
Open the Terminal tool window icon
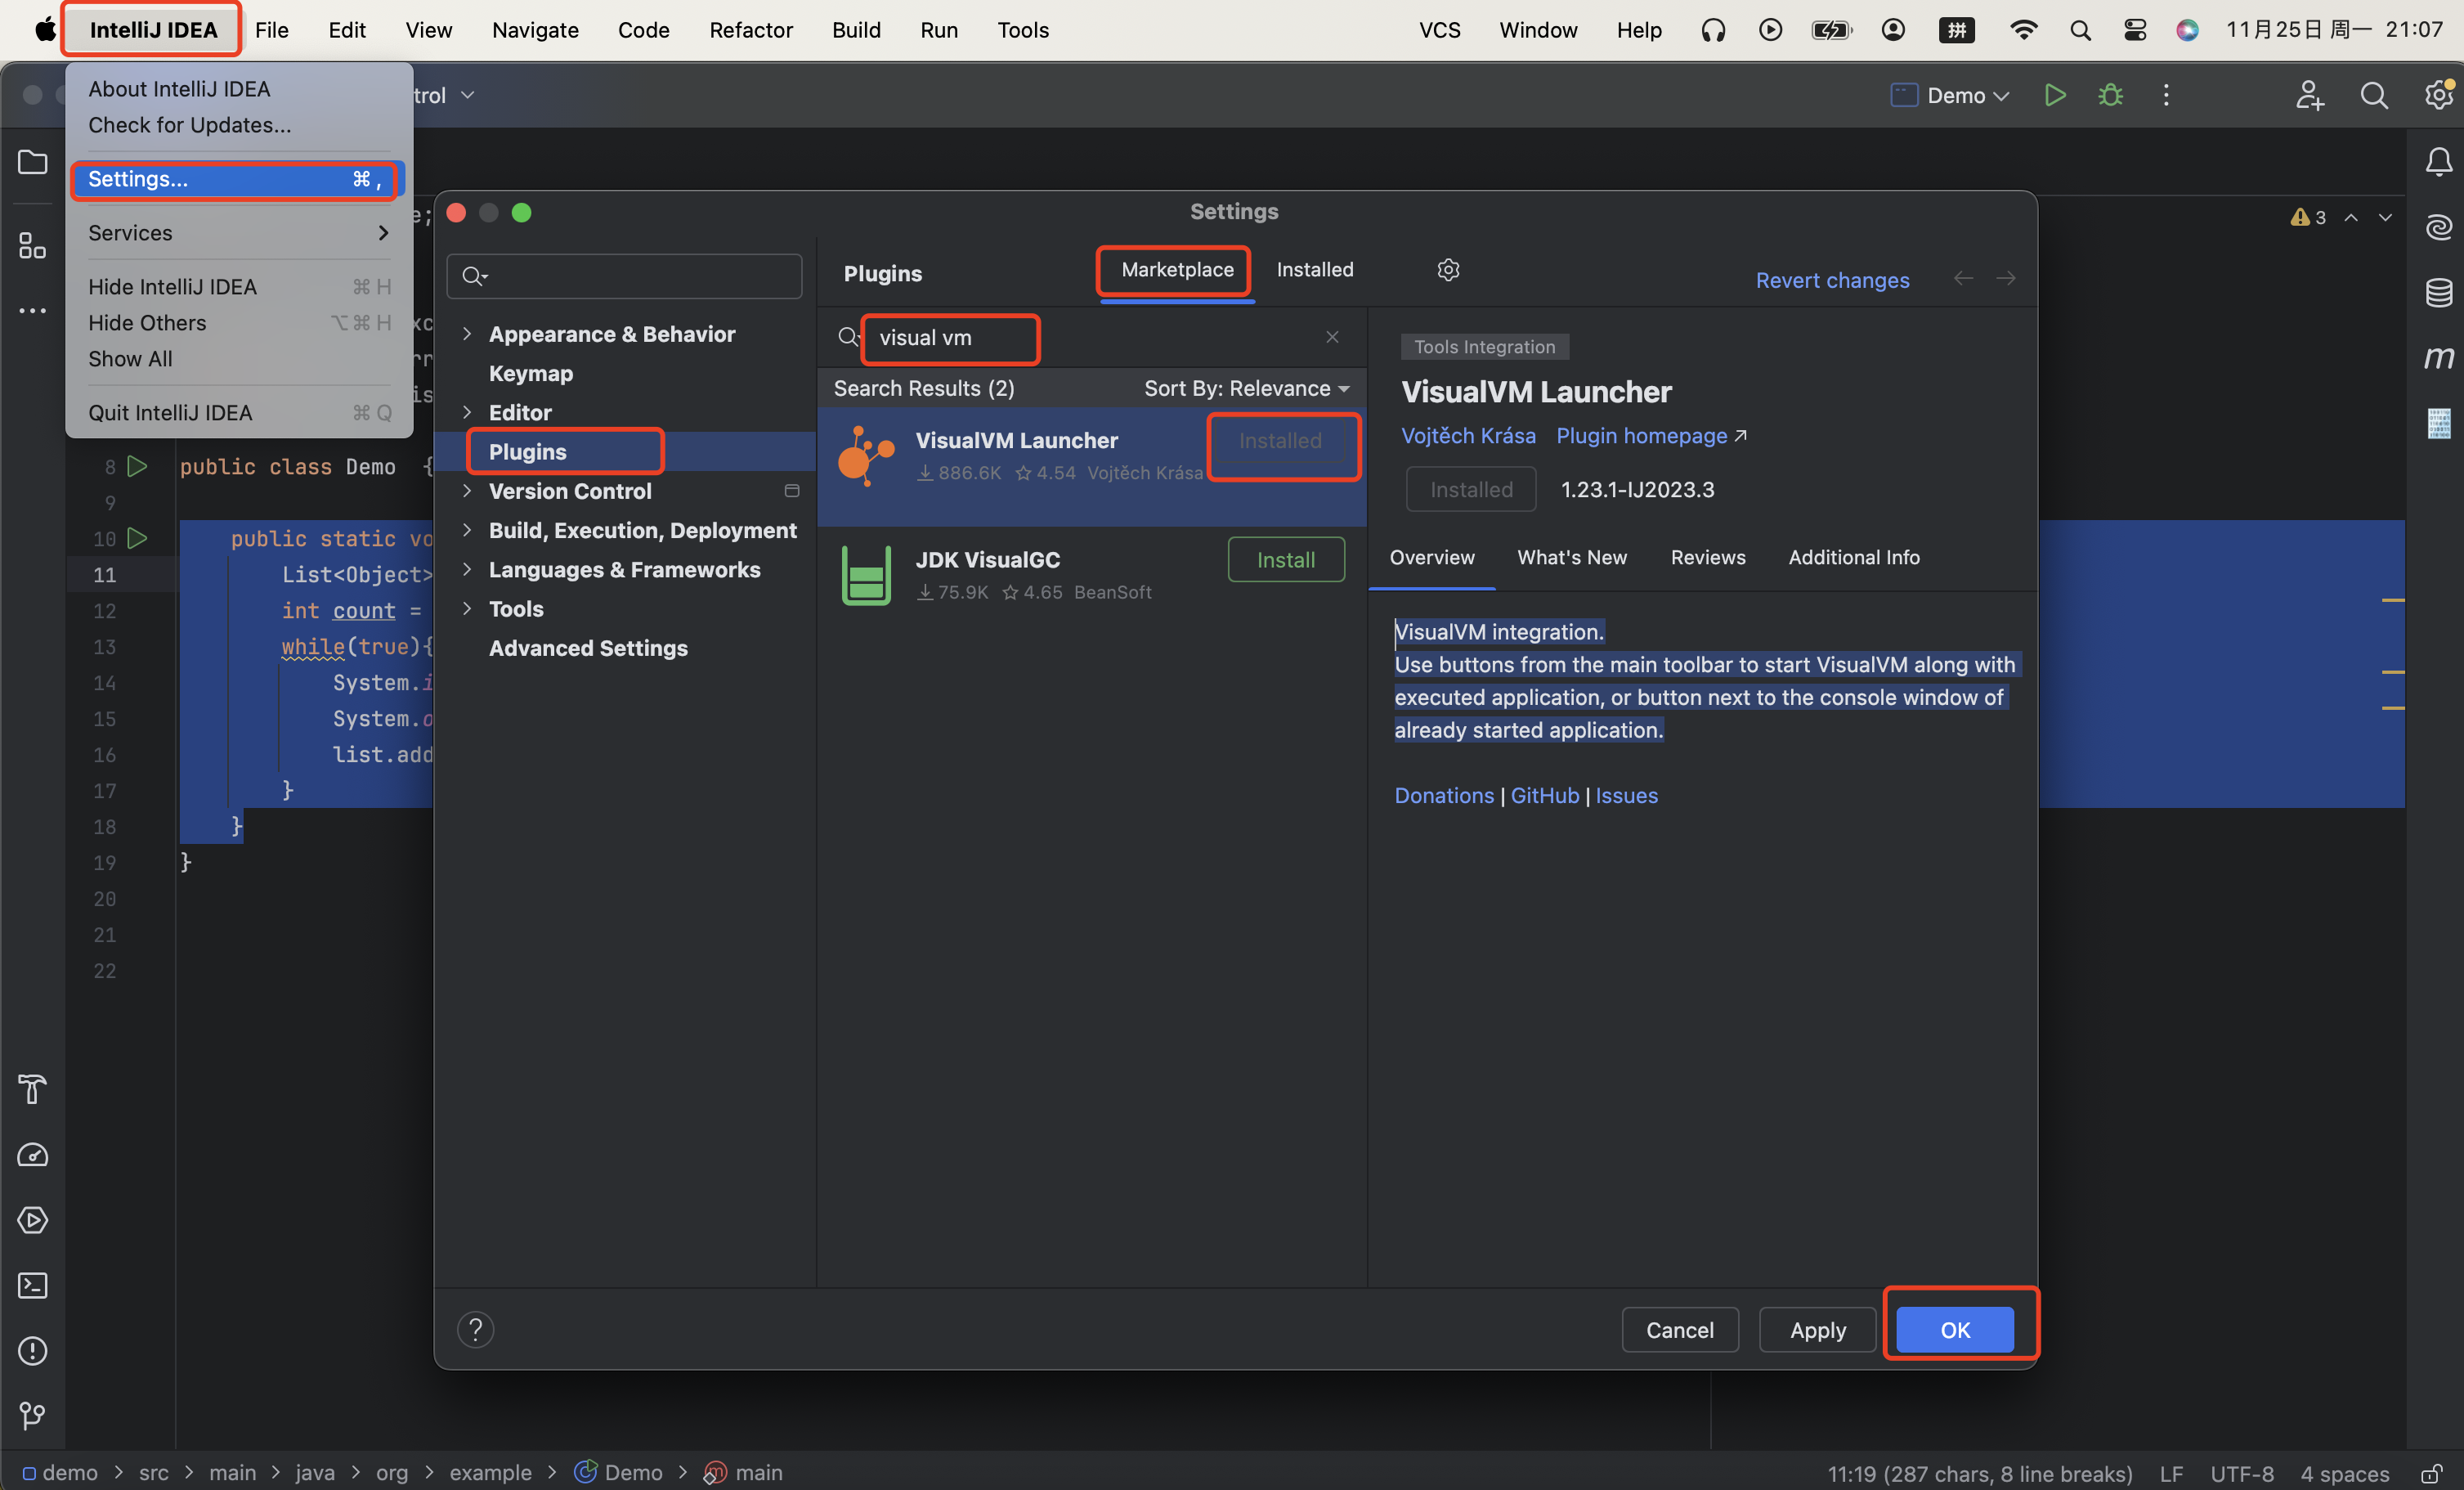(33, 1285)
